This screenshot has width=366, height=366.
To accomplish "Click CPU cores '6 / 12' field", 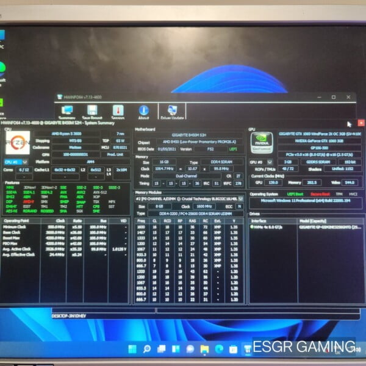I will [24, 170].
